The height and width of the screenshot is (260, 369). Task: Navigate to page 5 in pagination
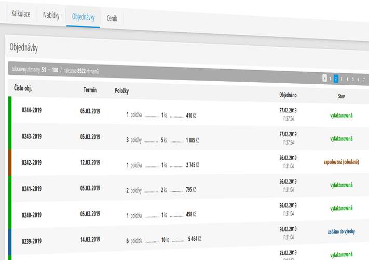(x=353, y=79)
